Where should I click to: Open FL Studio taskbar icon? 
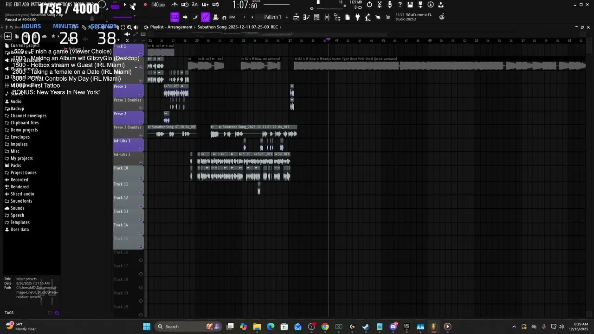click(x=433, y=327)
